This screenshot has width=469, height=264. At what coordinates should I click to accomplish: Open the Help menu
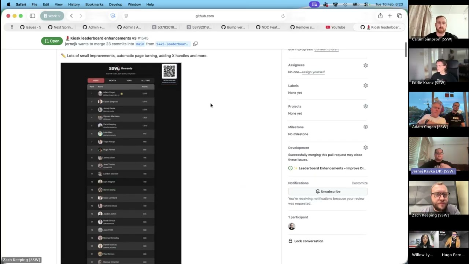(150, 4)
